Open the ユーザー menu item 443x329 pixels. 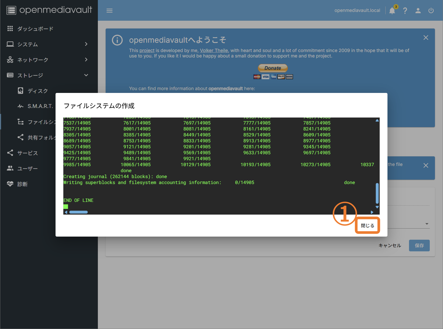tap(28, 169)
